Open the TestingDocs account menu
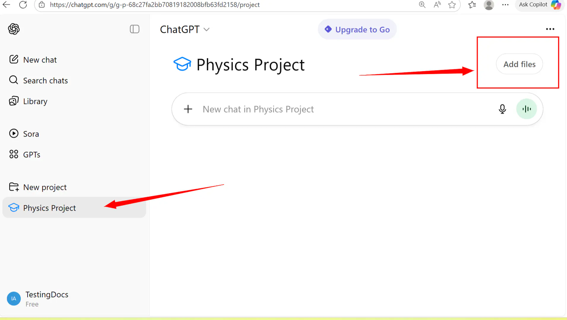The width and height of the screenshot is (567, 320). pyautogui.click(x=74, y=299)
